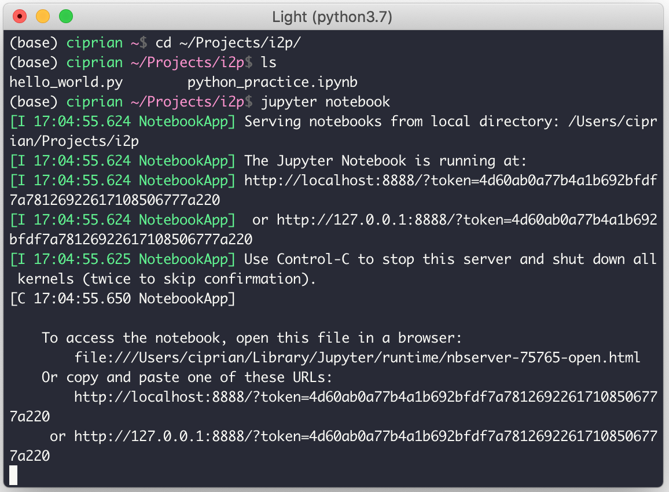
Task: Click the 'hello_world.py' file name
Action: tap(66, 82)
